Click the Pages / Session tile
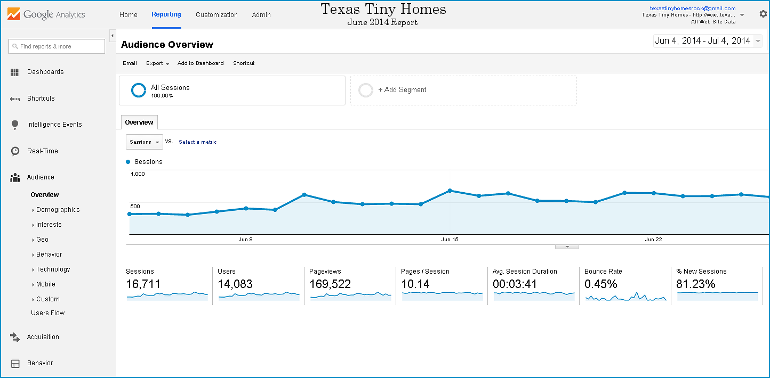 point(442,285)
